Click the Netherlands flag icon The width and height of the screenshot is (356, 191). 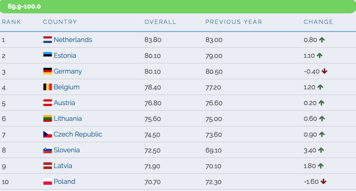pos(48,40)
